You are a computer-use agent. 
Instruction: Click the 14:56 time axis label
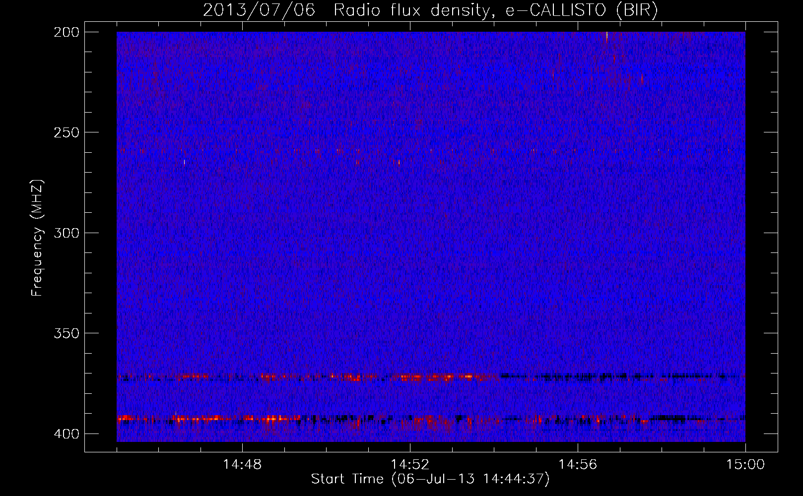[x=578, y=464]
